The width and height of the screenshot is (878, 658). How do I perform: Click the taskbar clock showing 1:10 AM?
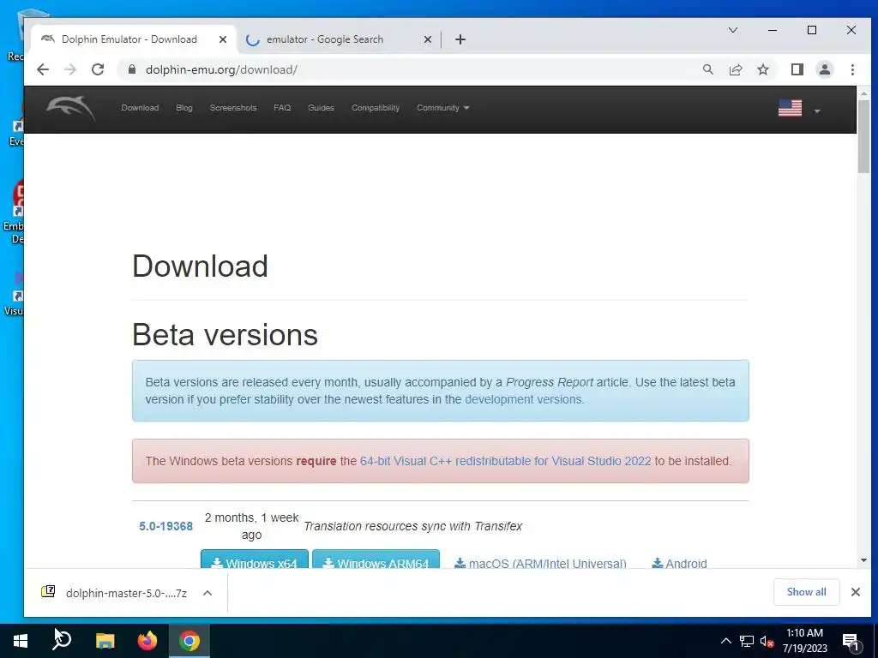pyautogui.click(x=804, y=641)
